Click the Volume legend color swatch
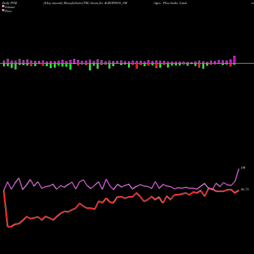The width and height of the screenshot is (254, 254). click(x=3, y=6)
